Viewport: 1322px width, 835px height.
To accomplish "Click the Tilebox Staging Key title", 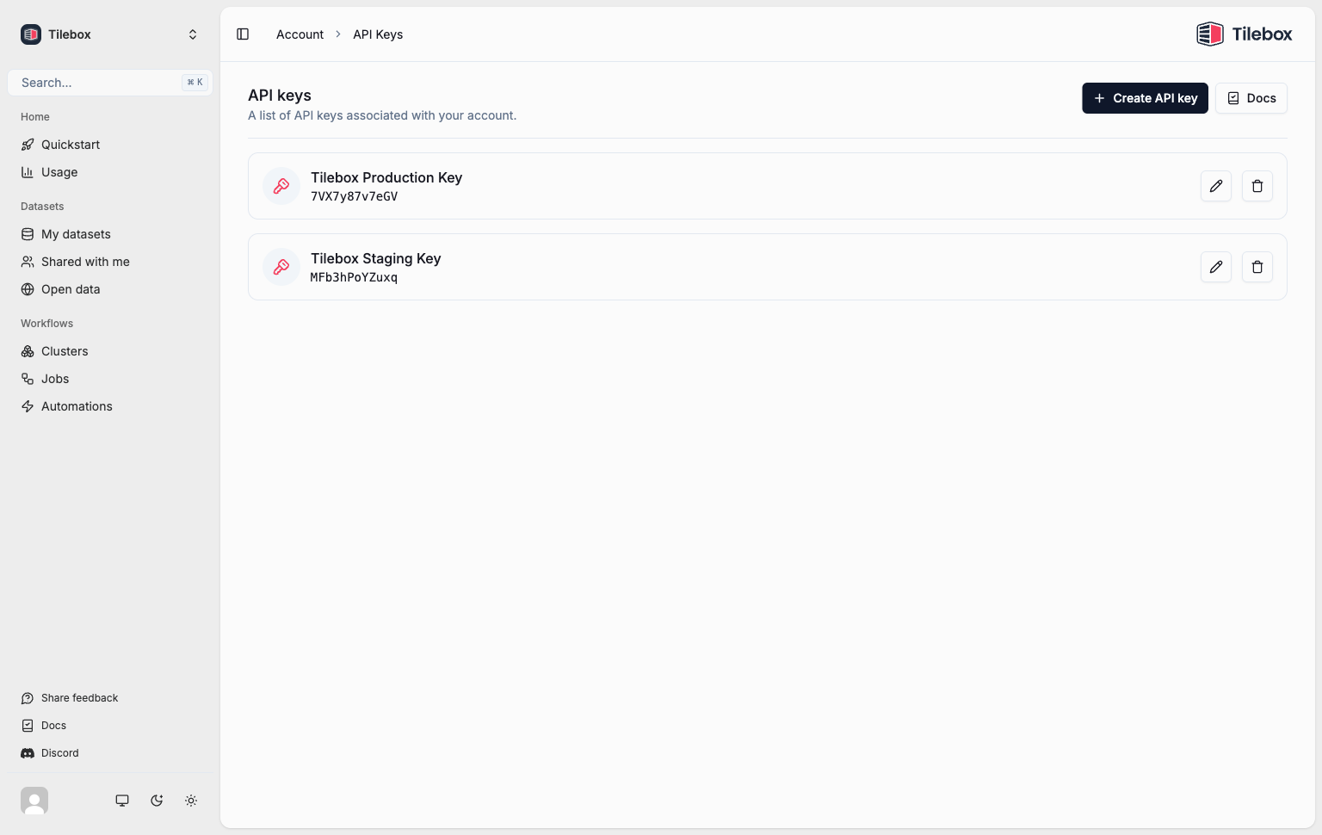I will point(375,258).
